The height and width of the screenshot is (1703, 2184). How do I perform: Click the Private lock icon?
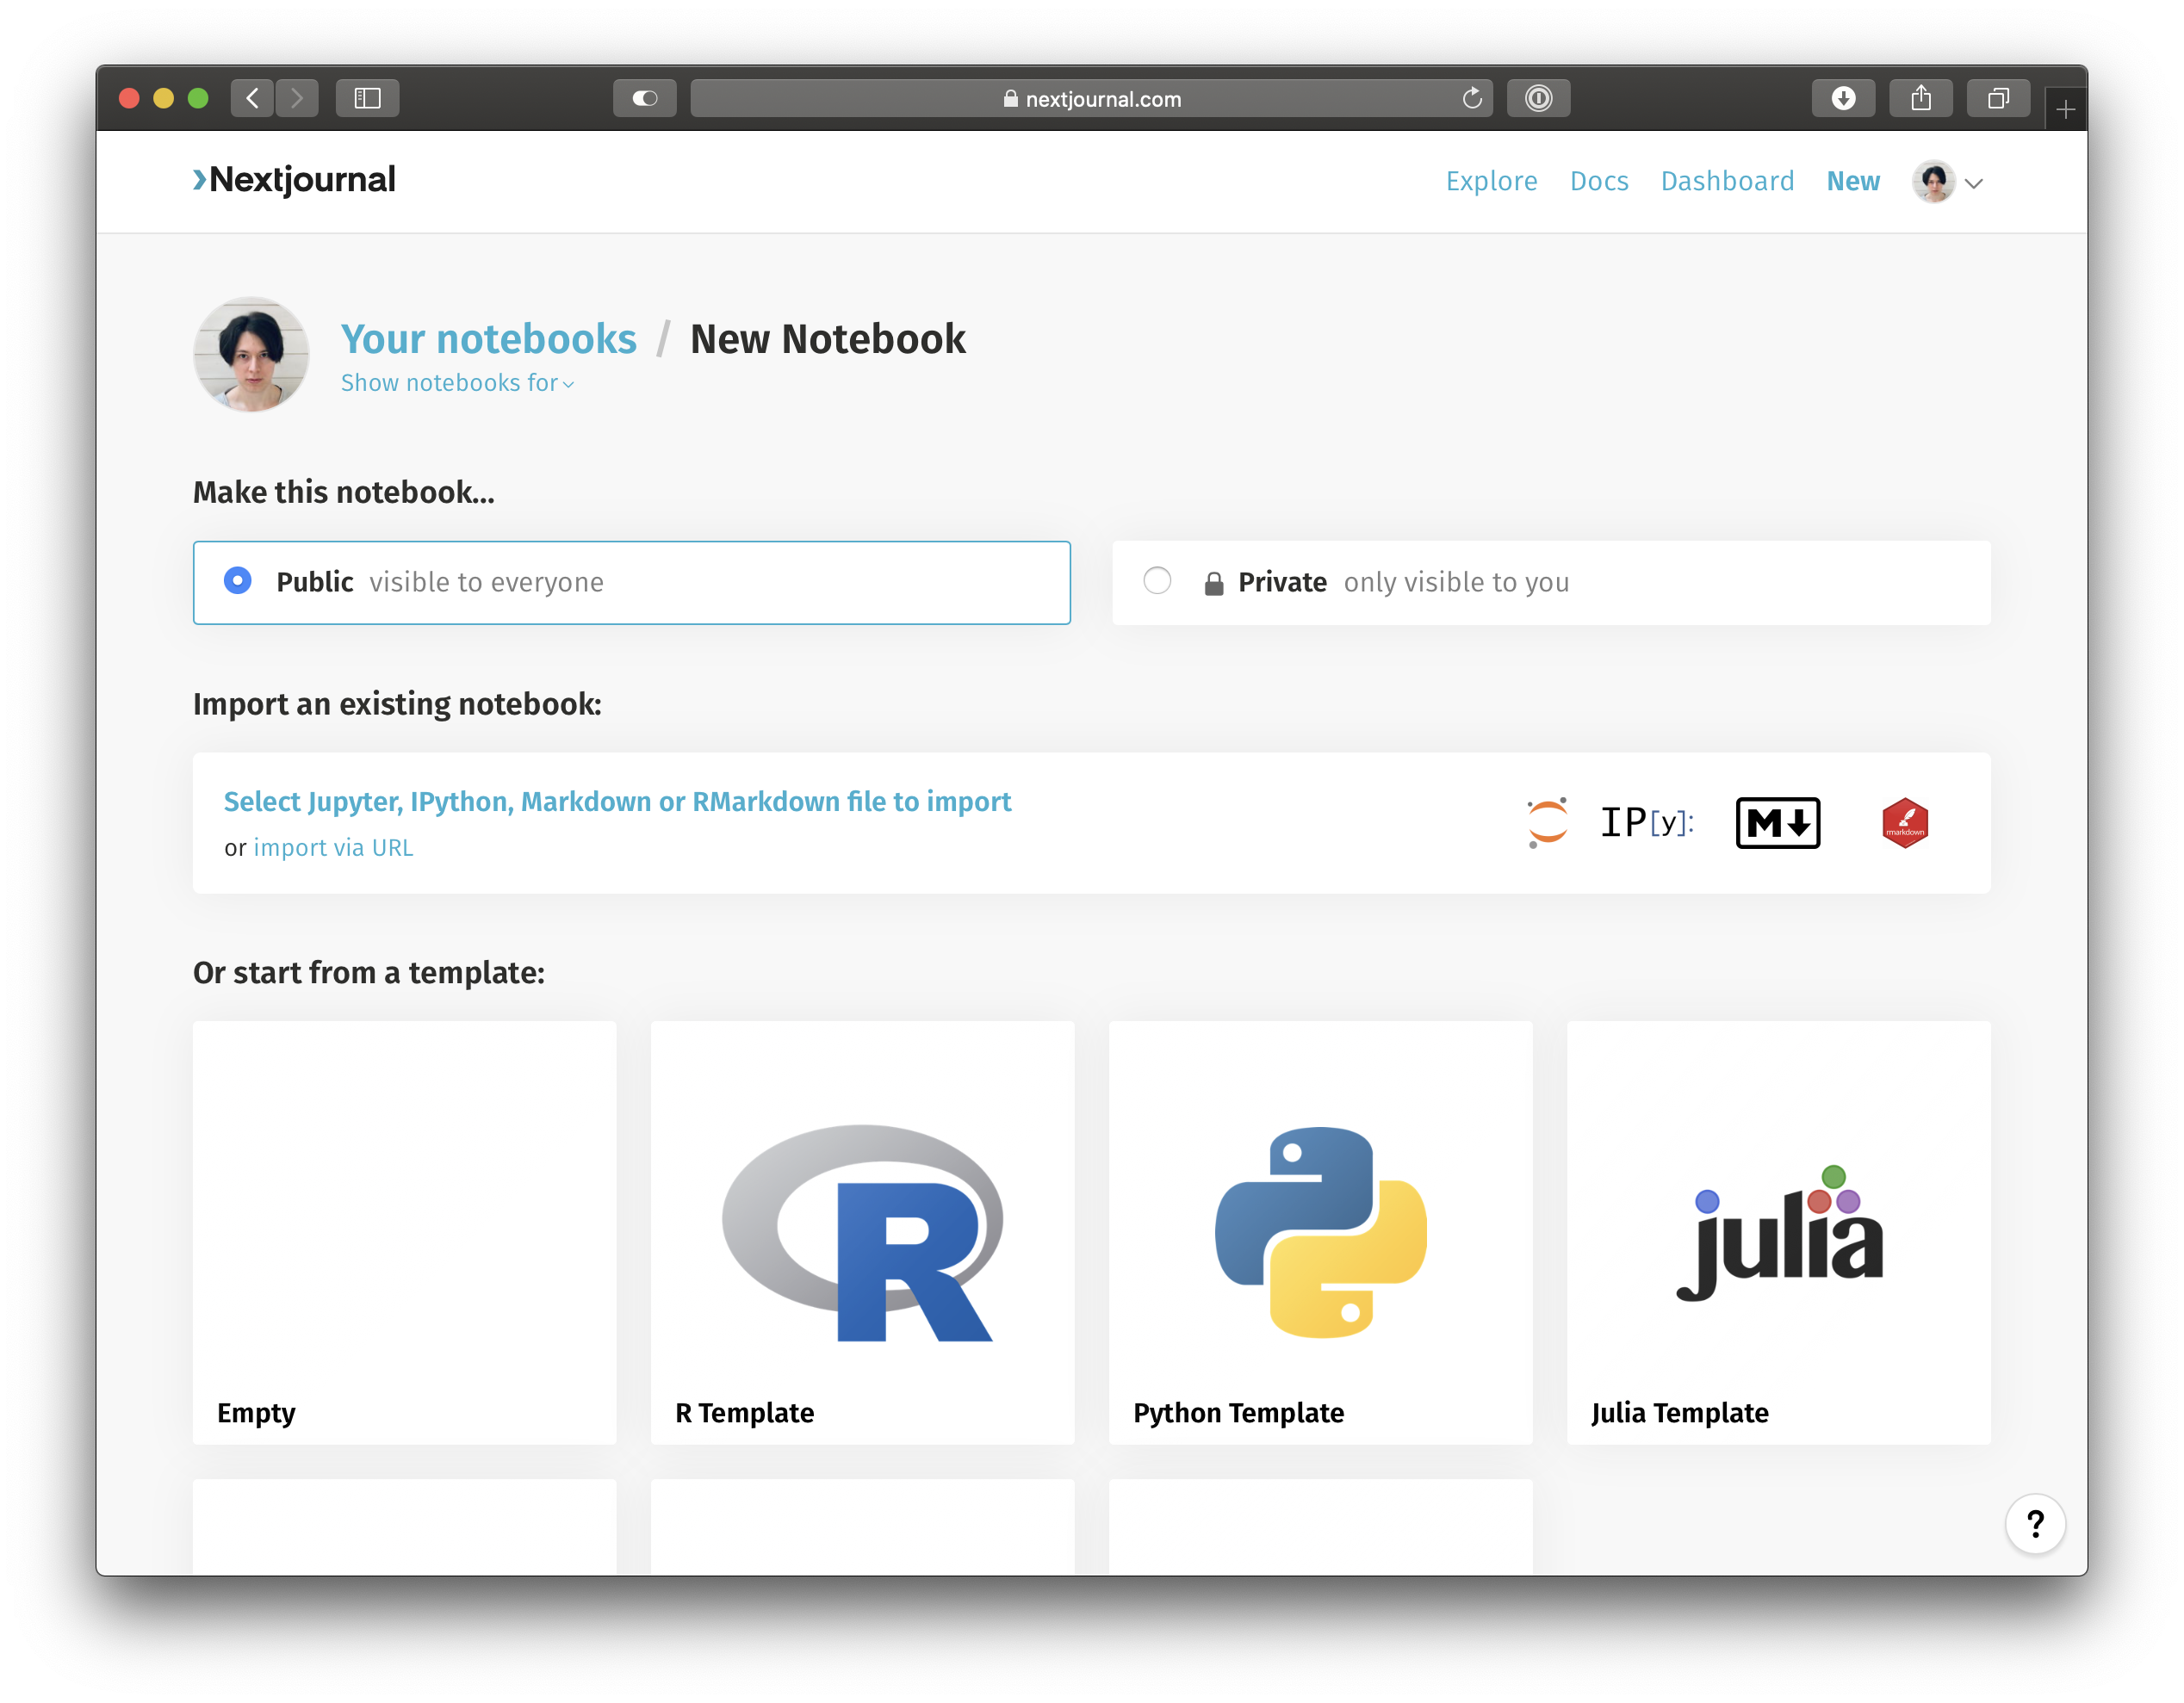point(1213,583)
